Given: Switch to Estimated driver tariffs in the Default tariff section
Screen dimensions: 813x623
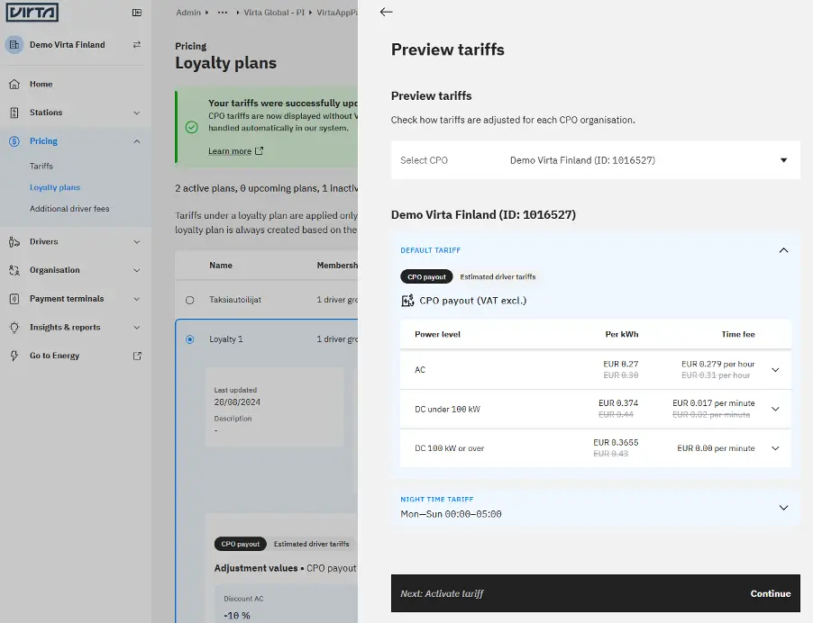Looking at the screenshot, I should pyautogui.click(x=498, y=277).
